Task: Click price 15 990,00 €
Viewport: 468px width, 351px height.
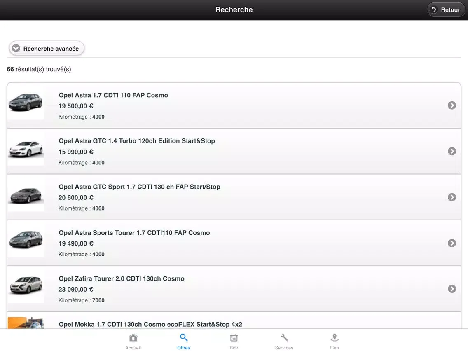Action: click(76, 152)
